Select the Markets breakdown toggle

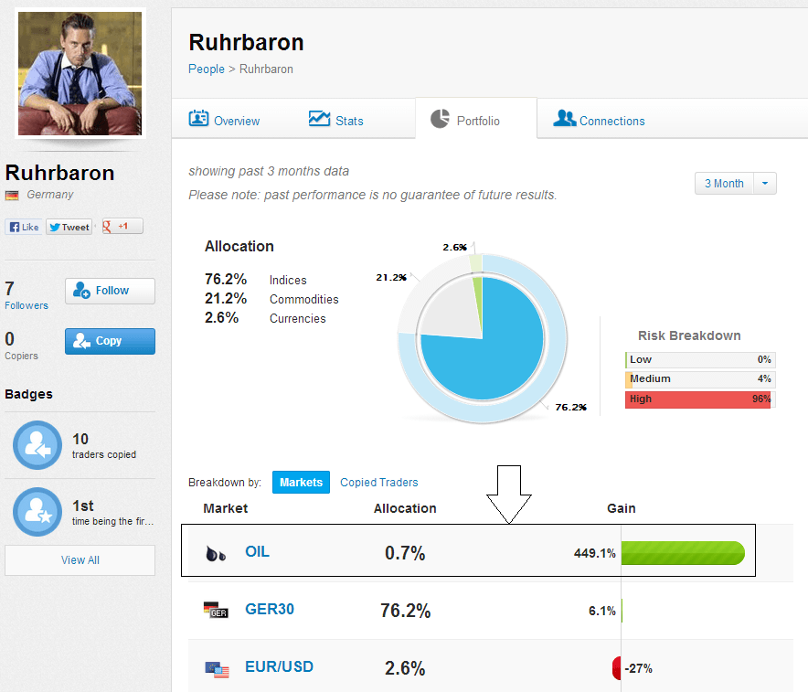[x=301, y=481]
